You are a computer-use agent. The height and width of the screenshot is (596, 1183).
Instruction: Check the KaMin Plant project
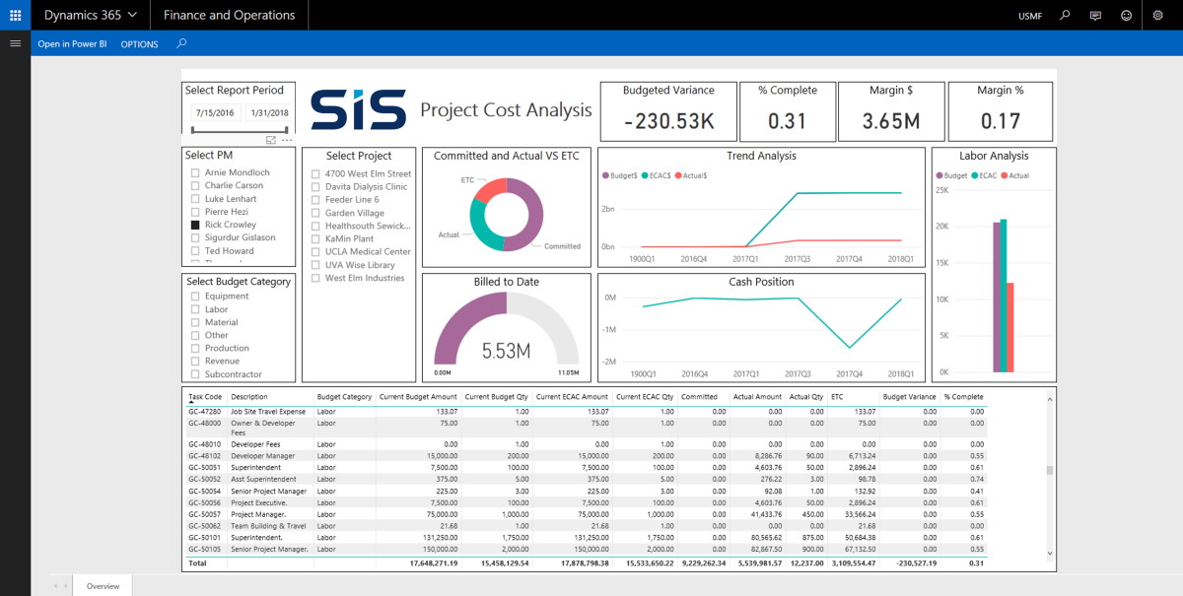[315, 239]
